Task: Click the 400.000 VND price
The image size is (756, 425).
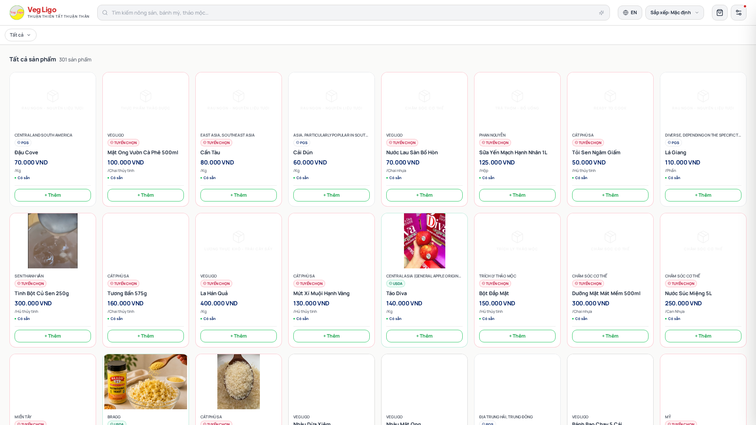Action: click(219, 303)
